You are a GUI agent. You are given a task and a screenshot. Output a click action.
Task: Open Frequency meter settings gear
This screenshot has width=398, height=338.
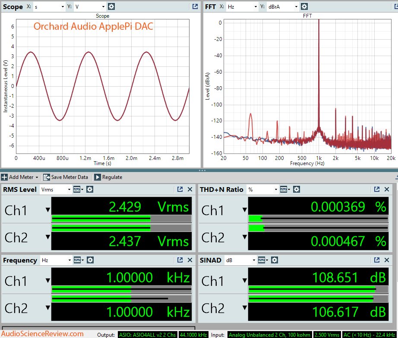(90, 260)
